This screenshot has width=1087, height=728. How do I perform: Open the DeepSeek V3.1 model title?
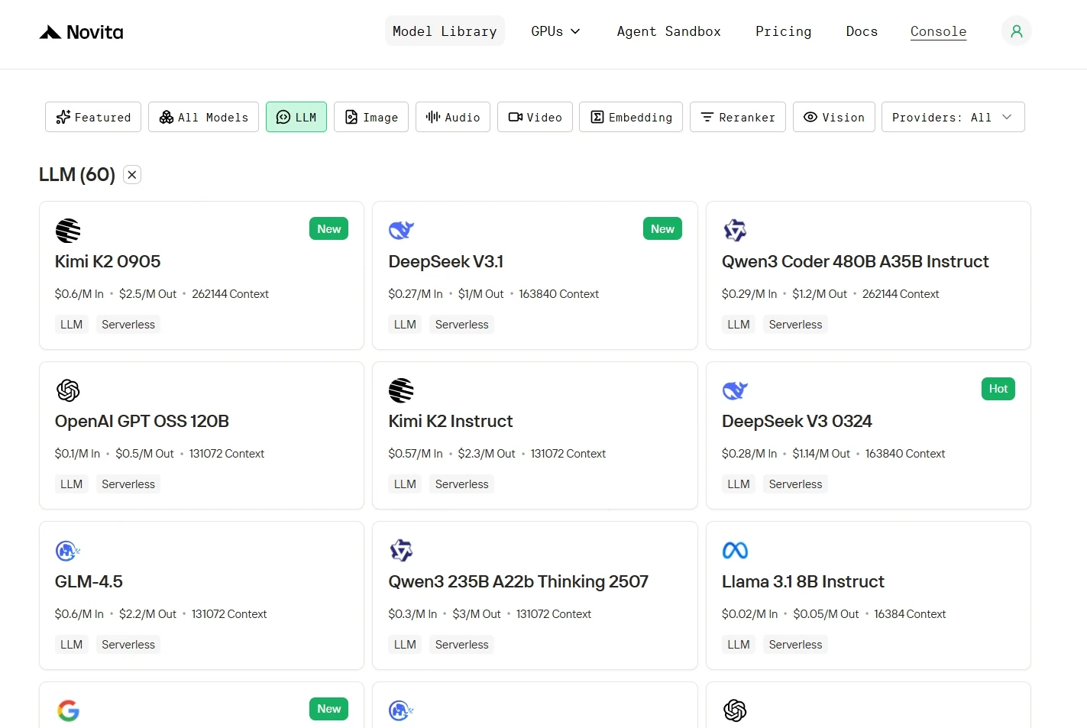point(445,262)
